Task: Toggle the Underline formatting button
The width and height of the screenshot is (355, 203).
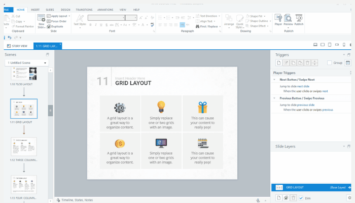Action: [x=101, y=25]
